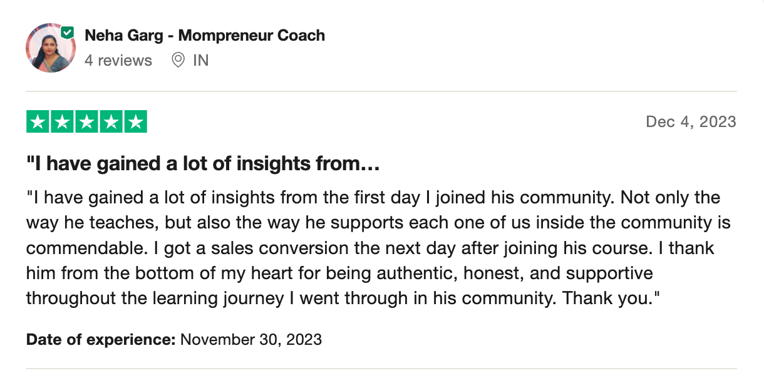764x378 pixels.
Task: Click the location pin icon
Action: click(x=178, y=60)
